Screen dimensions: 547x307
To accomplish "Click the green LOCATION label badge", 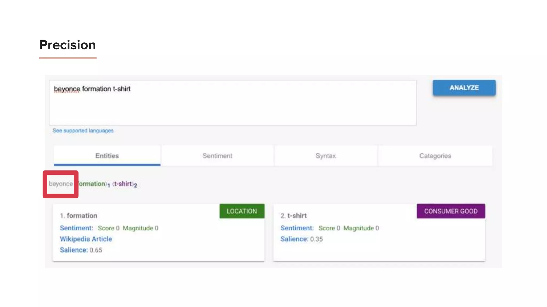I will [242, 211].
